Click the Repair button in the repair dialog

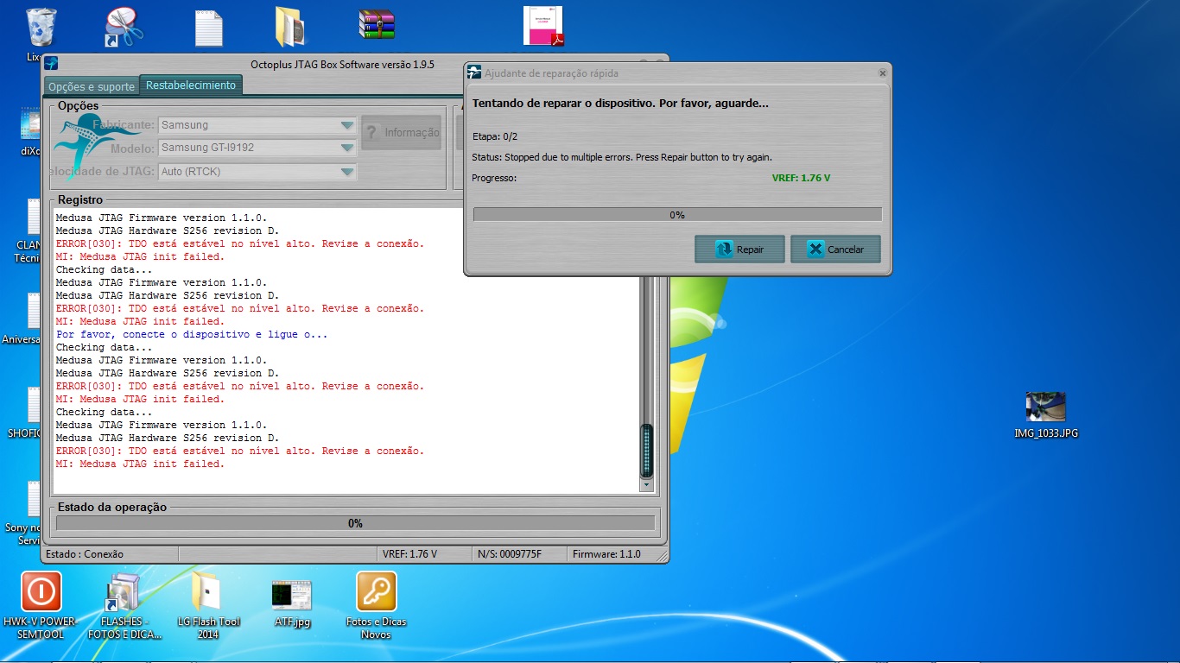[x=740, y=249]
